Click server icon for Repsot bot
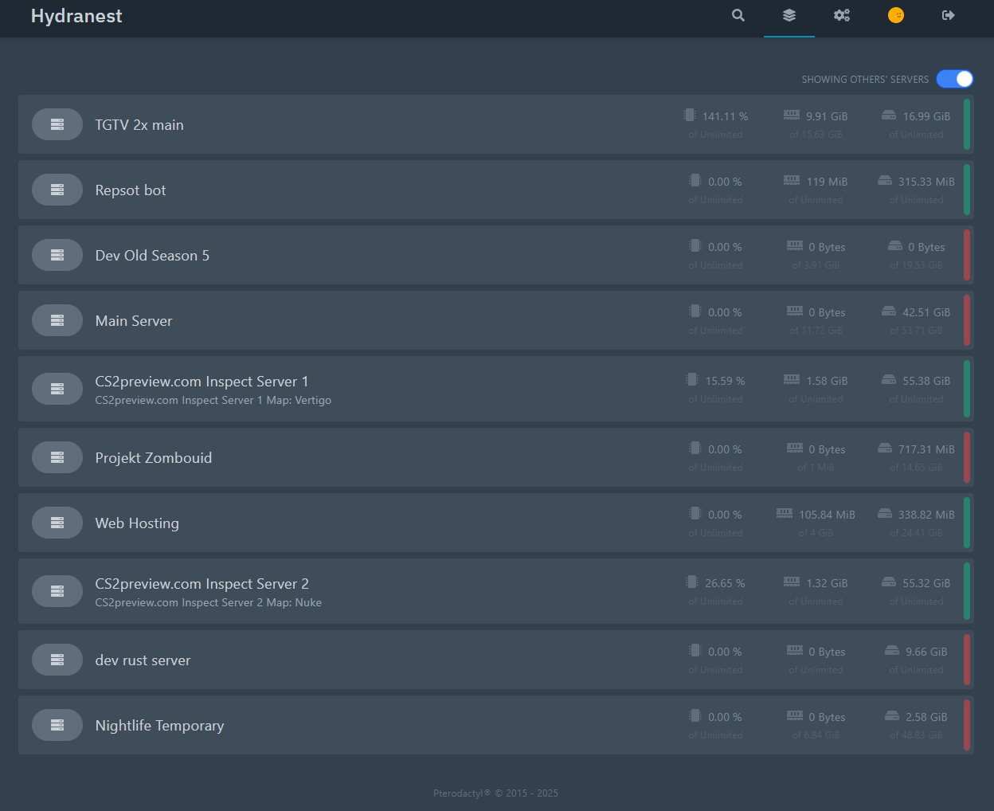 pyautogui.click(x=57, y=190)
